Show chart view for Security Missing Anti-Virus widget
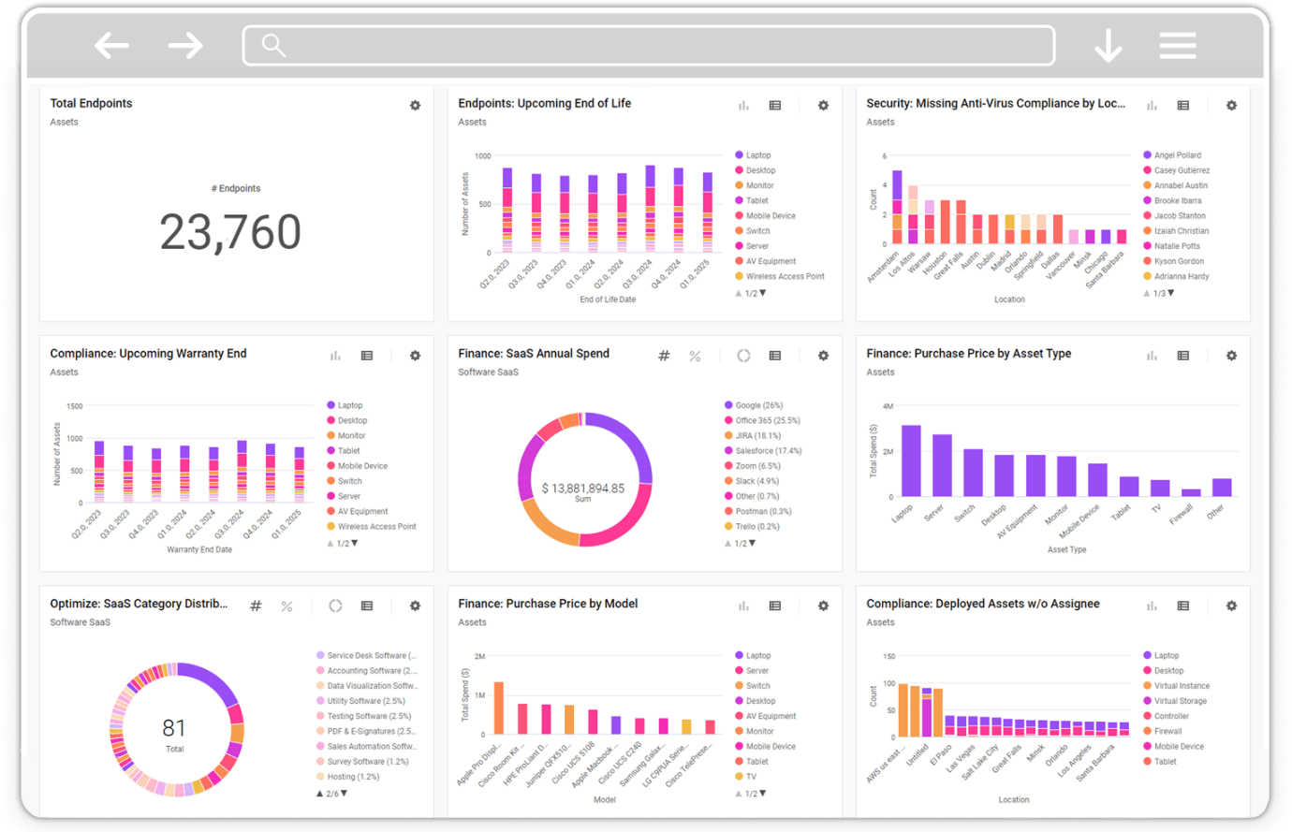 pos(1152,106)
